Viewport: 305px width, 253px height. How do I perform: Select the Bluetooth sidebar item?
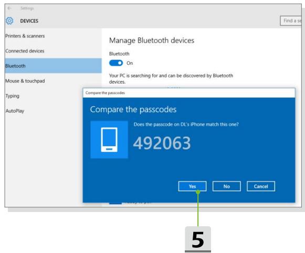[x=53, y=66]
